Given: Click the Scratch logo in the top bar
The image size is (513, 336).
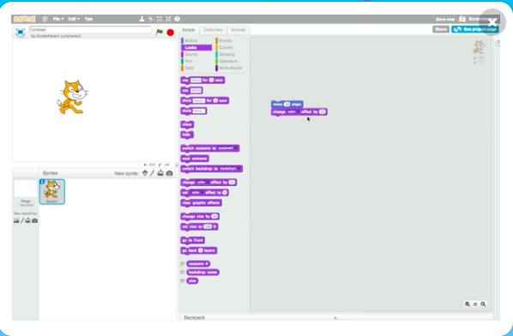Looking at the screenshot, I should [25, 19].
